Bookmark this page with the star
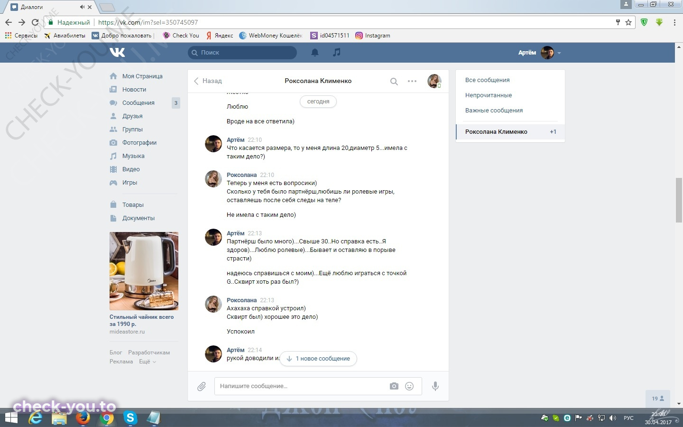The image size is (683, 427). pos(628,22)
